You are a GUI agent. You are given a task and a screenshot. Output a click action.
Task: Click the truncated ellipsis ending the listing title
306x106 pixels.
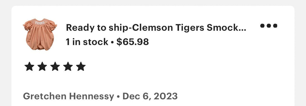click(244, 30)
